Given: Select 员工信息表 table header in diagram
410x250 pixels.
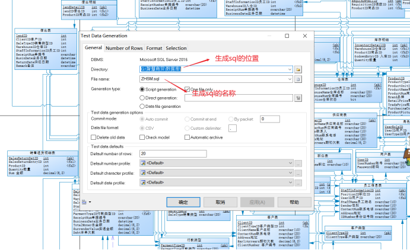Looking at the screenshot, I should [x=373, y=185].
